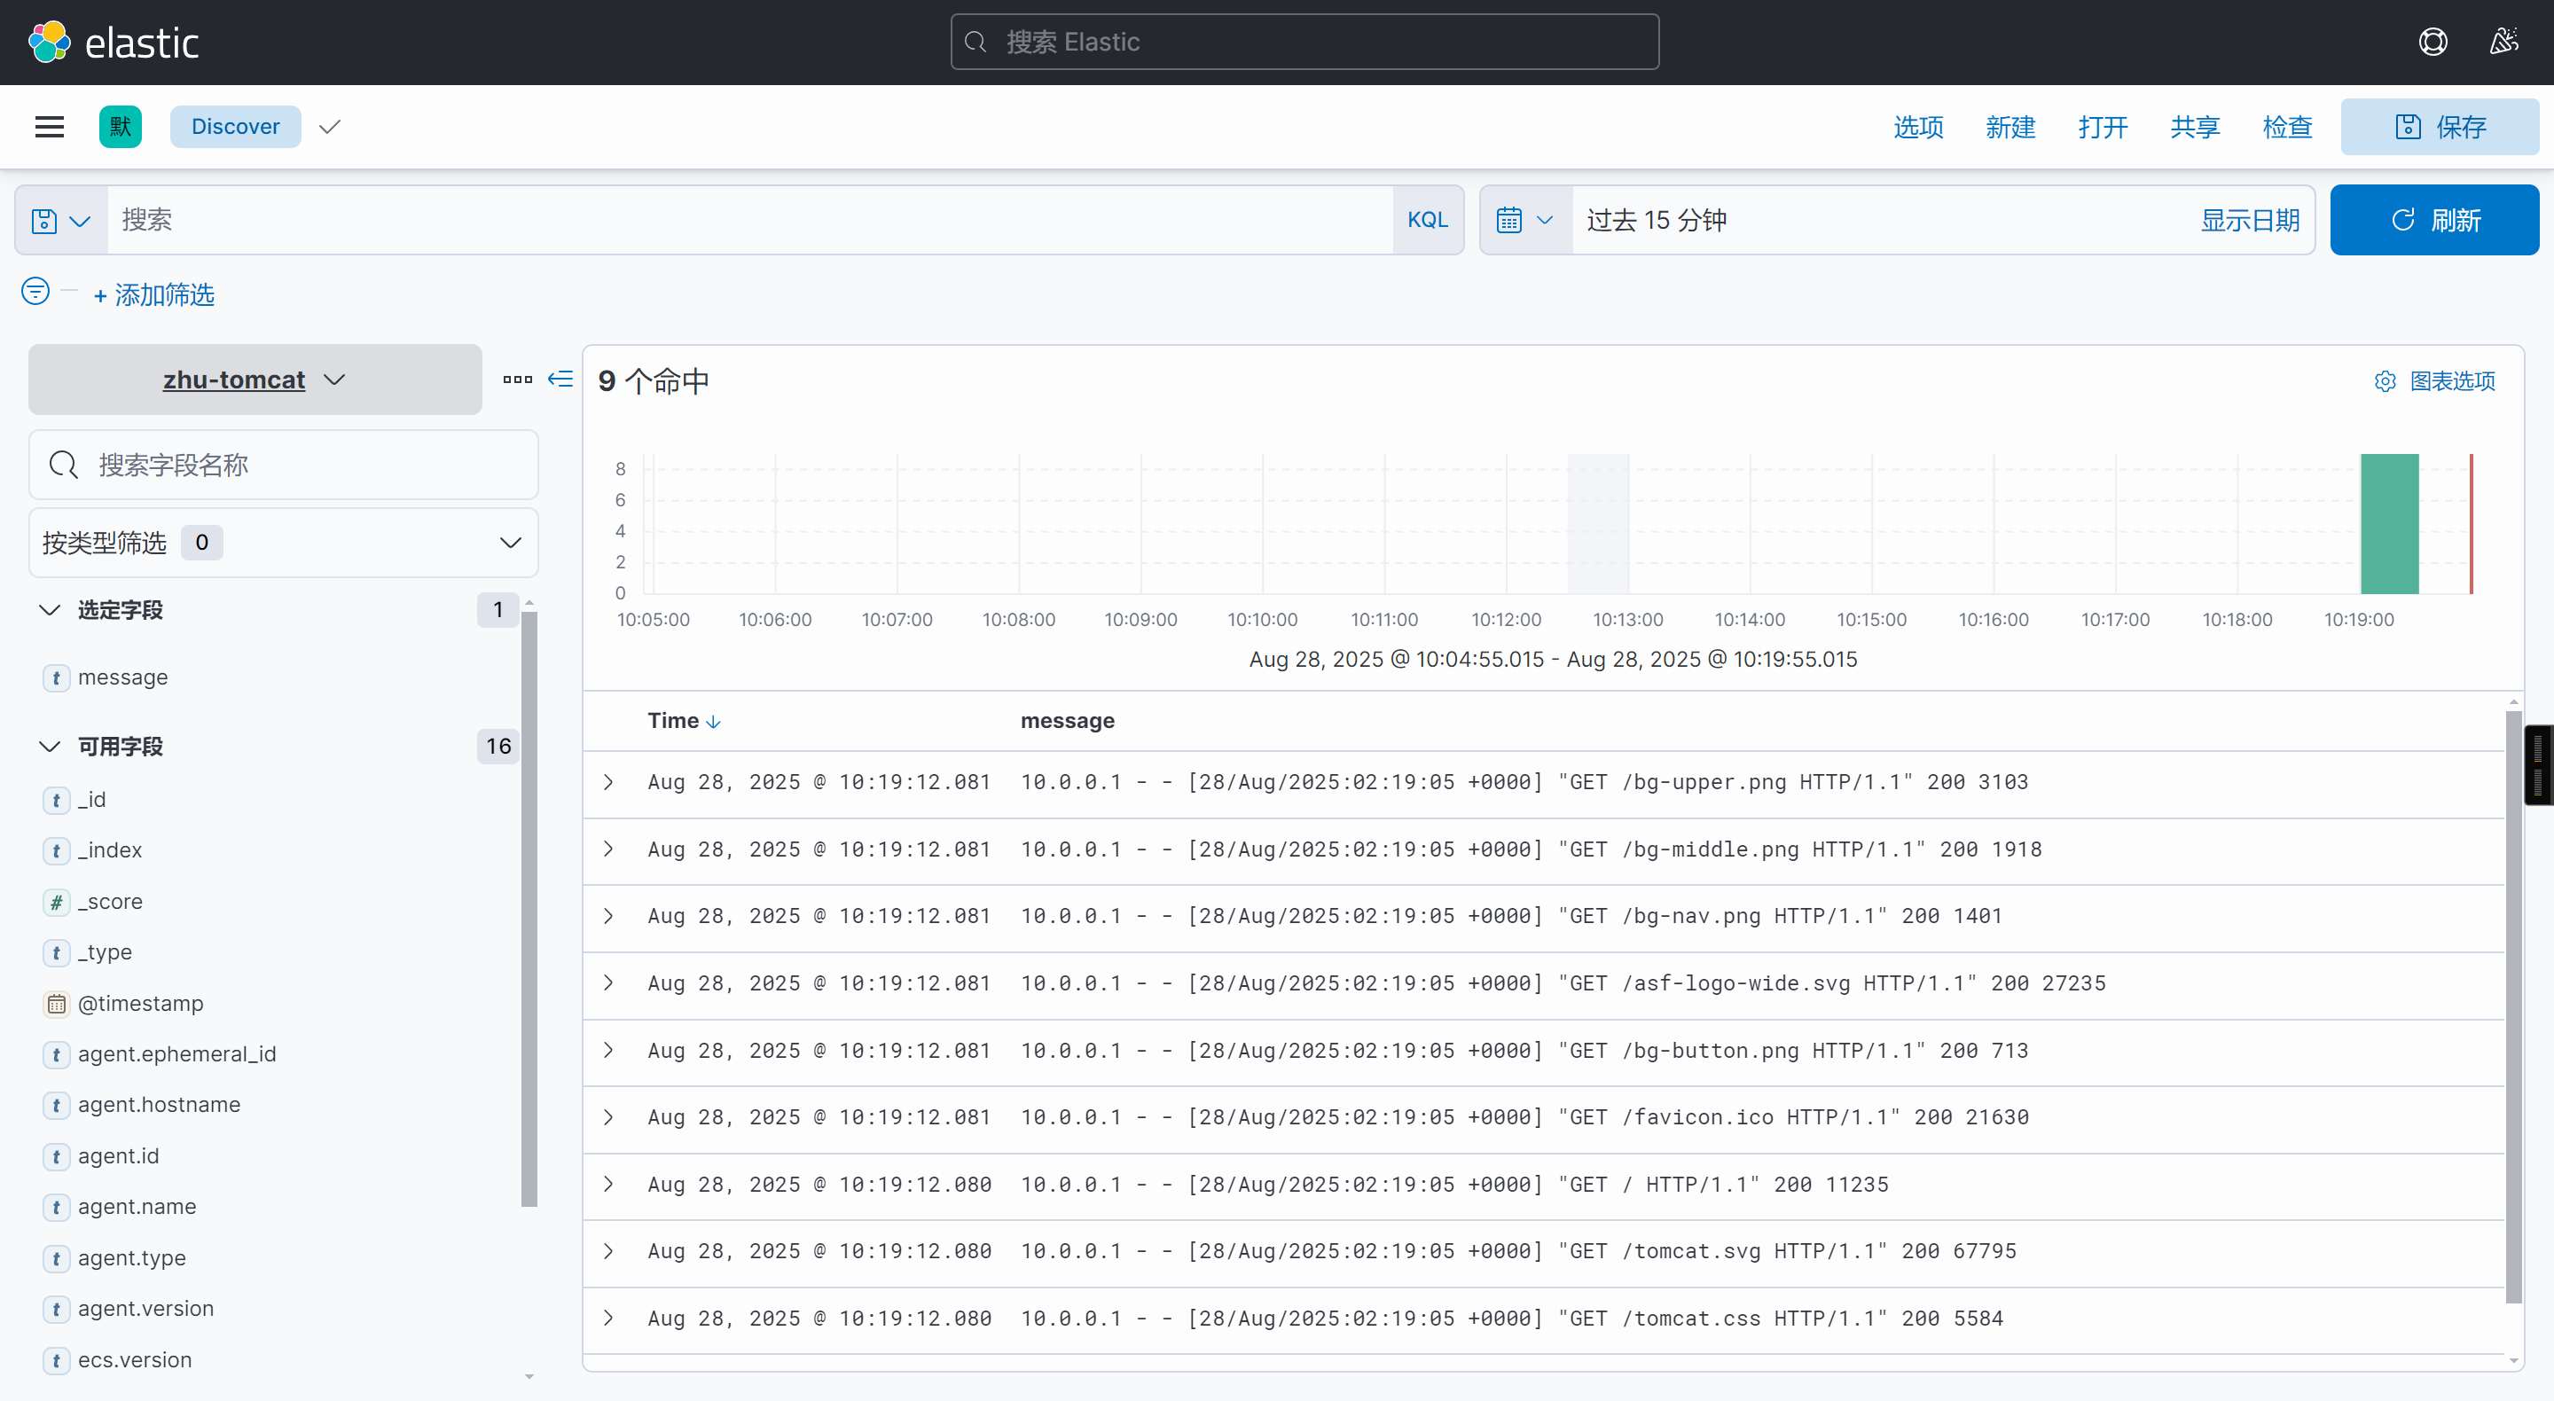Viewport: 2554px width, 1401px height.
Task: Click the 刷新 refresh button
Action: coord(2434,220)
